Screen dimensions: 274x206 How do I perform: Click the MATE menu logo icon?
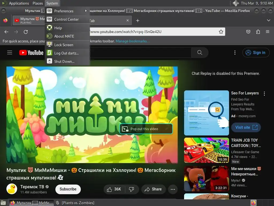[4, 3]
